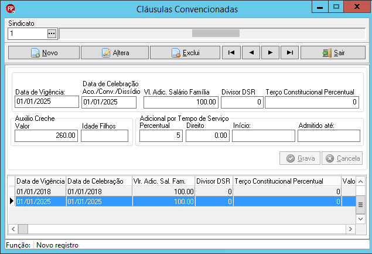Click 100.00 cell in the highlighted 2025 row

[x=163, y=201]
